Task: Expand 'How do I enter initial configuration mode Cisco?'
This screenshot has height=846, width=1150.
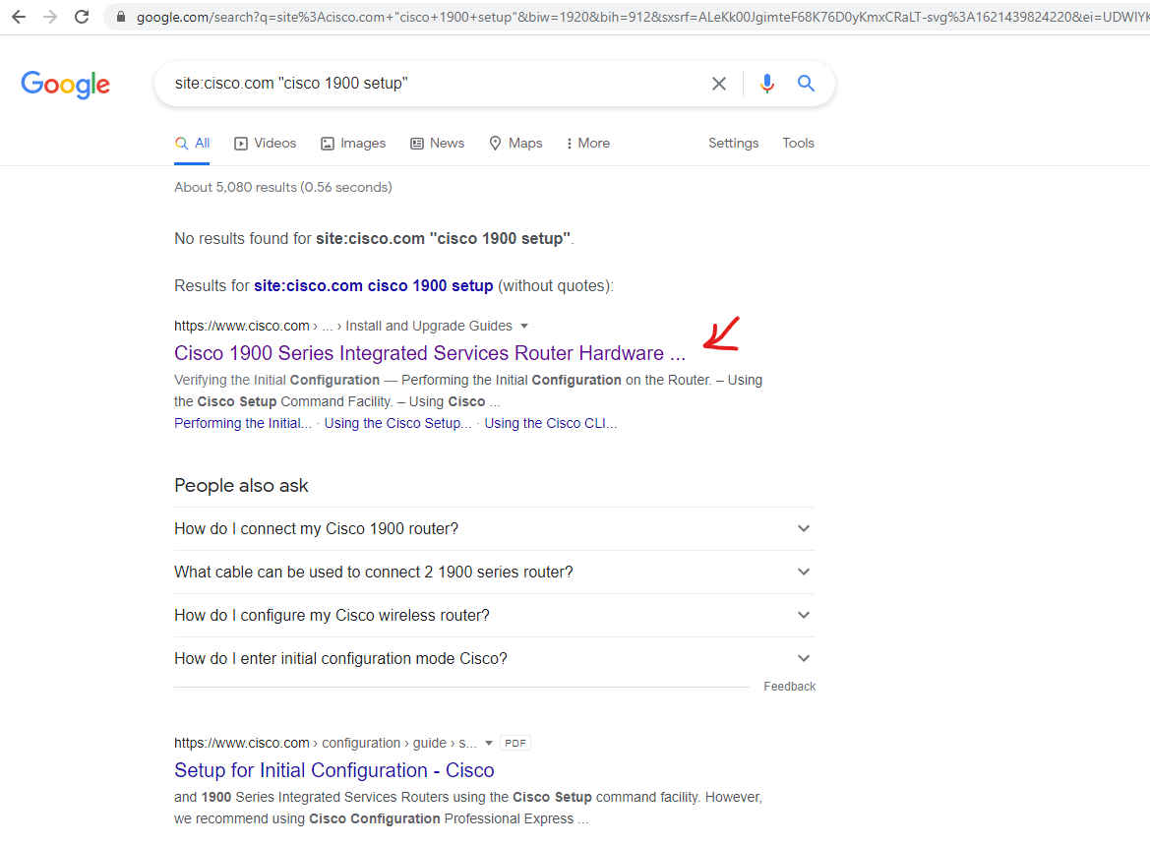Action: (495, 658)
